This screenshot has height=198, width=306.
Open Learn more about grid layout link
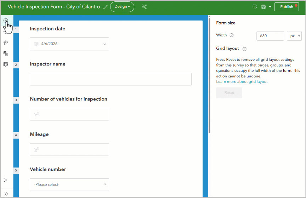[x=242, y=82]
